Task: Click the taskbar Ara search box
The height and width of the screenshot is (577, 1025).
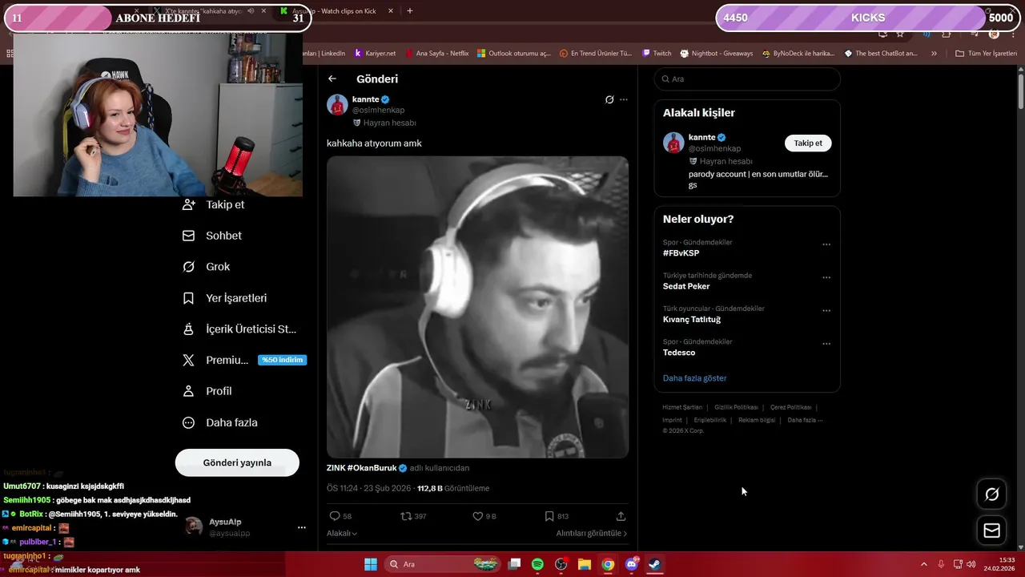Action: (x=443, y=564)
